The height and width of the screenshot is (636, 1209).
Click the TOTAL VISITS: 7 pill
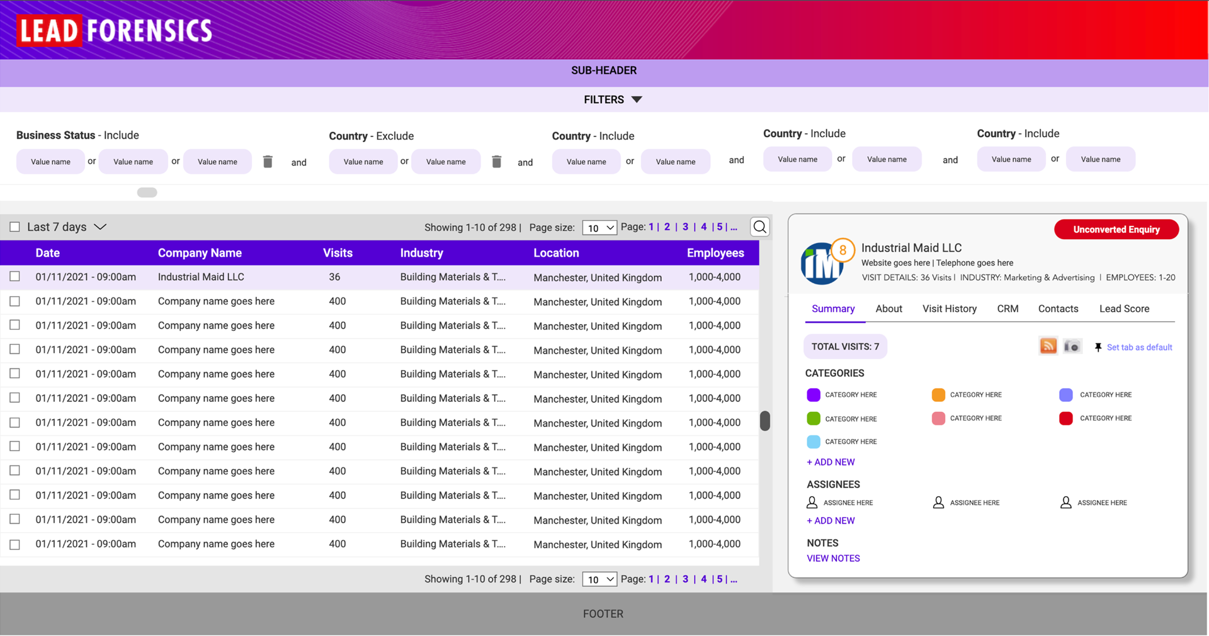pos(845,347)
